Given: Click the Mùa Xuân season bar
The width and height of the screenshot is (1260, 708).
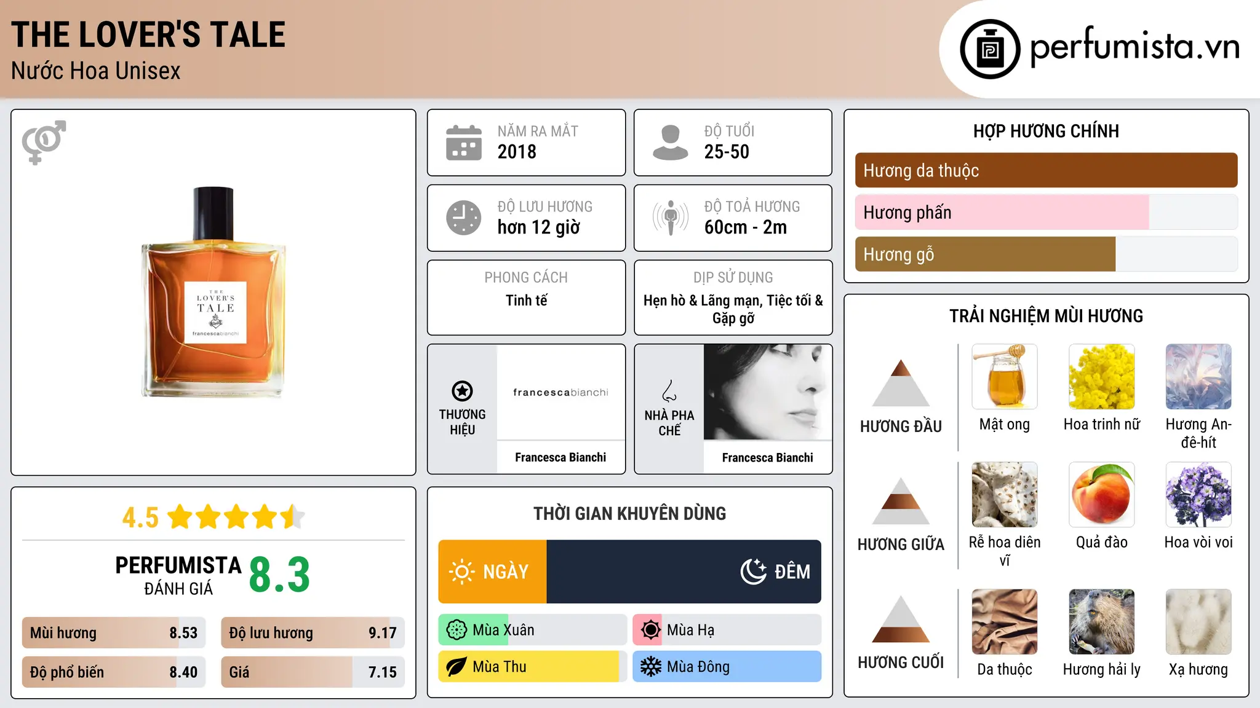Looking at the screenshot, I should 532,630.
